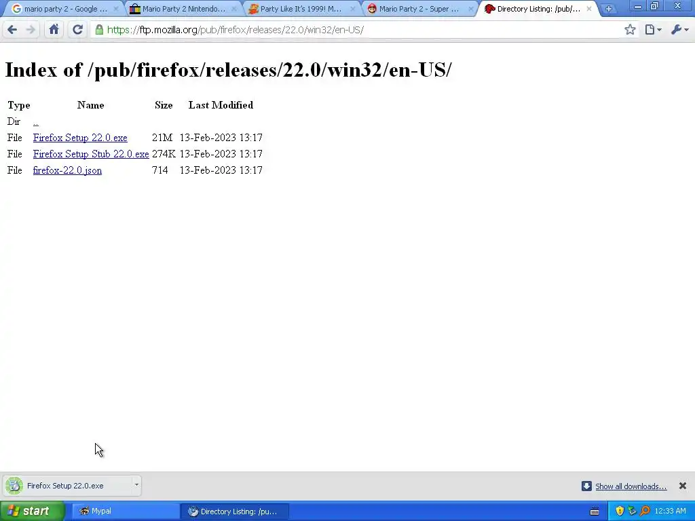The width and height of the screenshot is (695, 521).
Task: Click the yellow security shield tray icon
Action: 620,512
